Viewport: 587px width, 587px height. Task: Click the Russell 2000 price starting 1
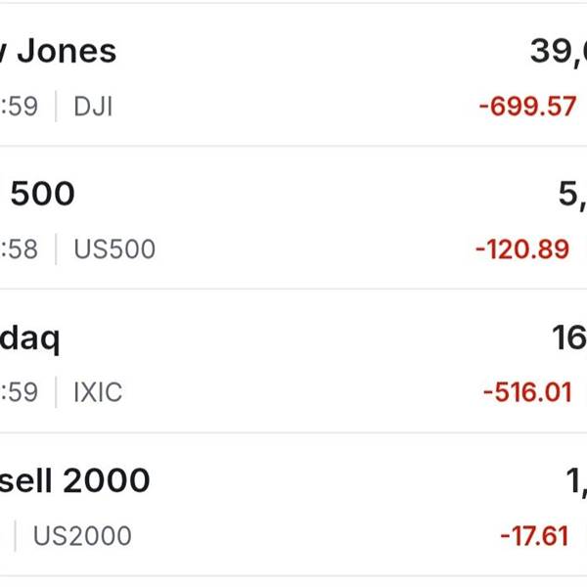[576, 482]
